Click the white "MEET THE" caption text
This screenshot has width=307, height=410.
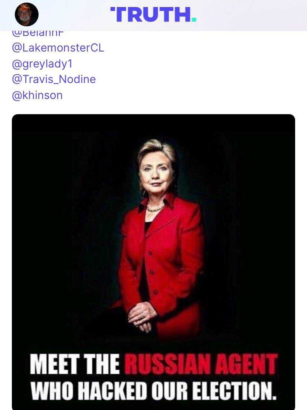pos(75,364)
